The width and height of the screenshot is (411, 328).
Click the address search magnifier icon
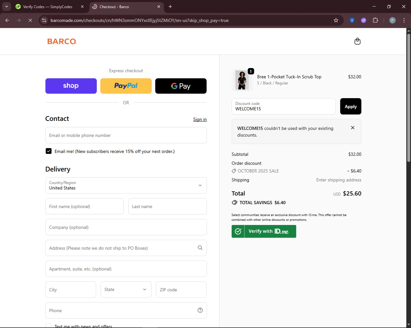pos(200,248)
